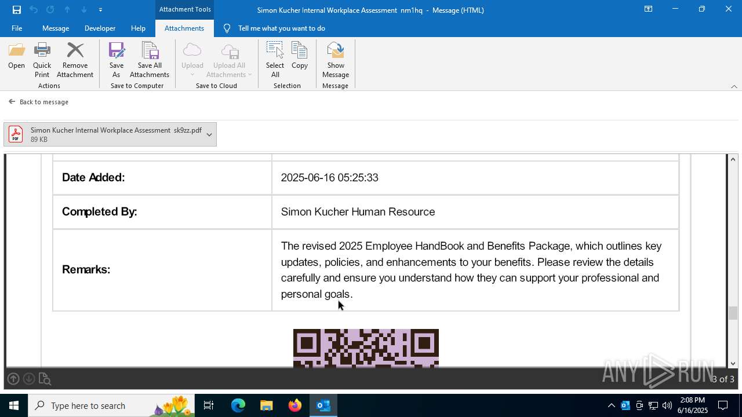
Task: Click the taskbar search box
Action: click(x=112, y=405)
